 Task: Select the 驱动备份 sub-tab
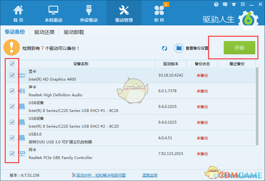click(x=15, y=32)
